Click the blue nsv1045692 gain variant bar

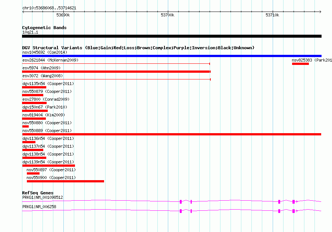pyautogui.click(x=172, y=56)
